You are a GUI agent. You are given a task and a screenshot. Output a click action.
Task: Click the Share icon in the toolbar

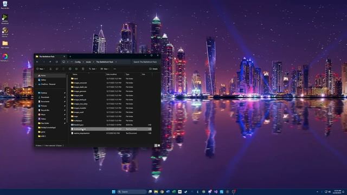coord(76,69)
